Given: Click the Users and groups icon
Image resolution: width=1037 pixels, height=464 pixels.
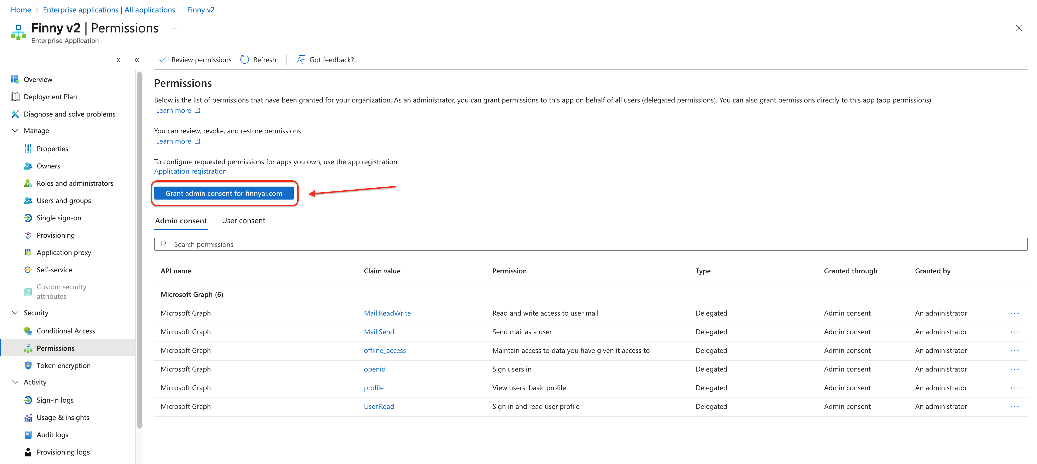Looking at the screenshot, I should [28, 200].
